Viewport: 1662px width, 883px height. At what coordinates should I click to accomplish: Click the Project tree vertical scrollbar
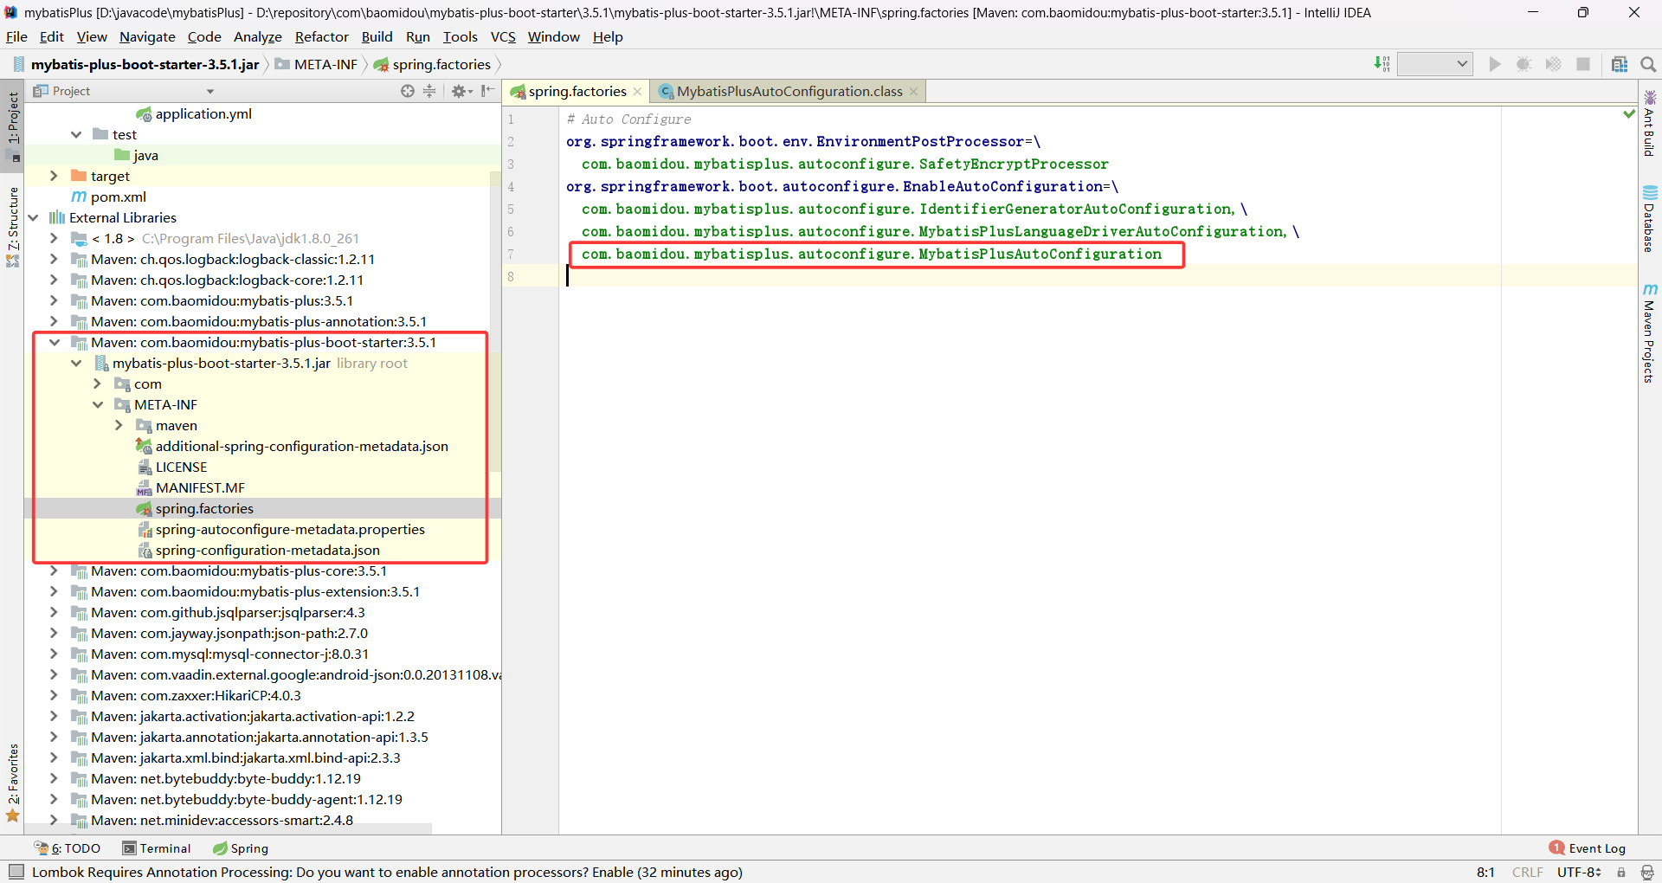pyautogui.click(x=495, y=320)
